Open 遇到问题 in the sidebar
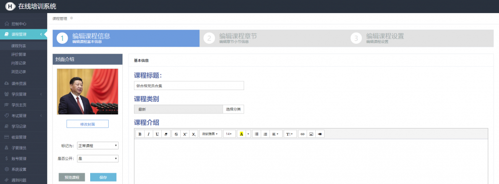Viewport: 499px width, 184px height. tap(23, 180)
